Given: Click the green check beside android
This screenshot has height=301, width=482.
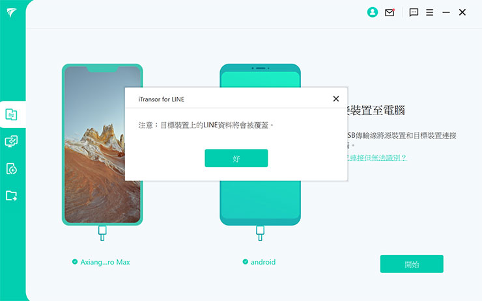Looking at the screenshot, I should [x=246, y=262].
